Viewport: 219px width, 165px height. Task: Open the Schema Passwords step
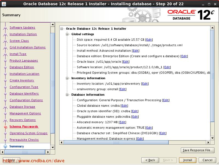(24, 127)
